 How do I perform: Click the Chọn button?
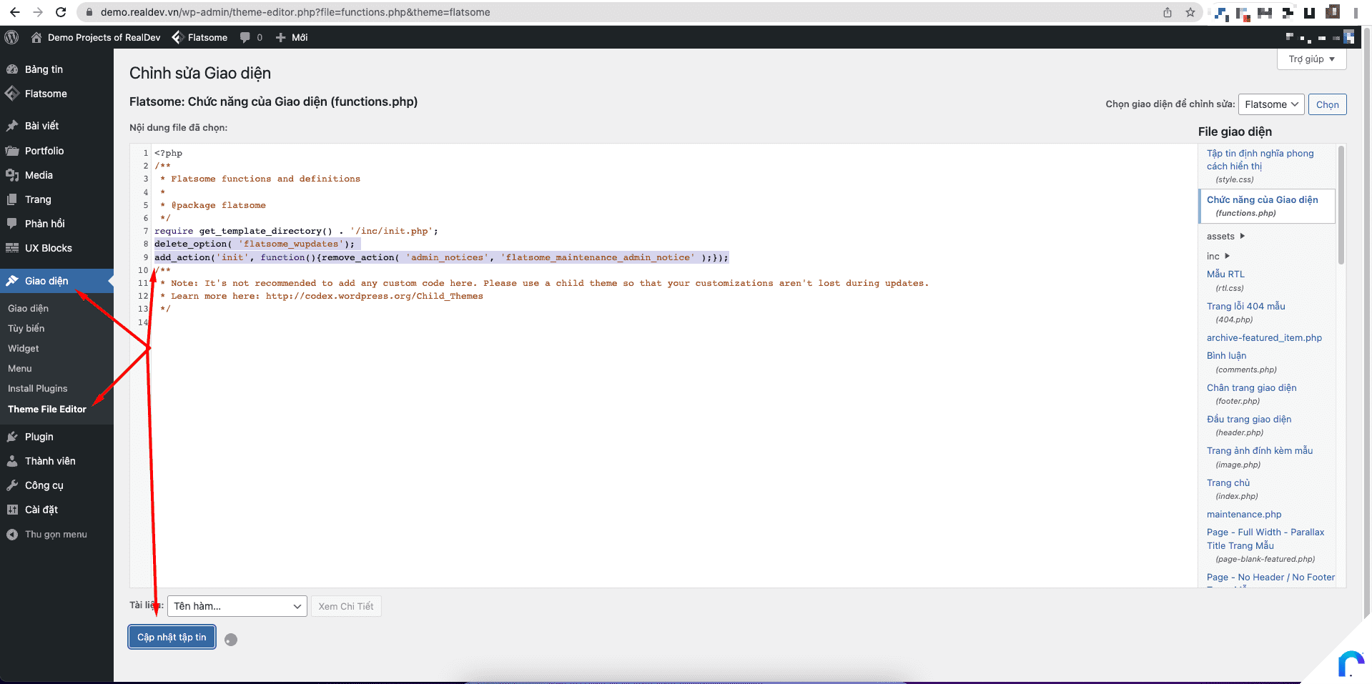click(x=1328, y=104)
